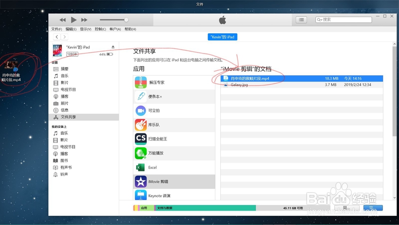
Task: Select 音乐 under 我的设备上
Action: coord(64,133)
